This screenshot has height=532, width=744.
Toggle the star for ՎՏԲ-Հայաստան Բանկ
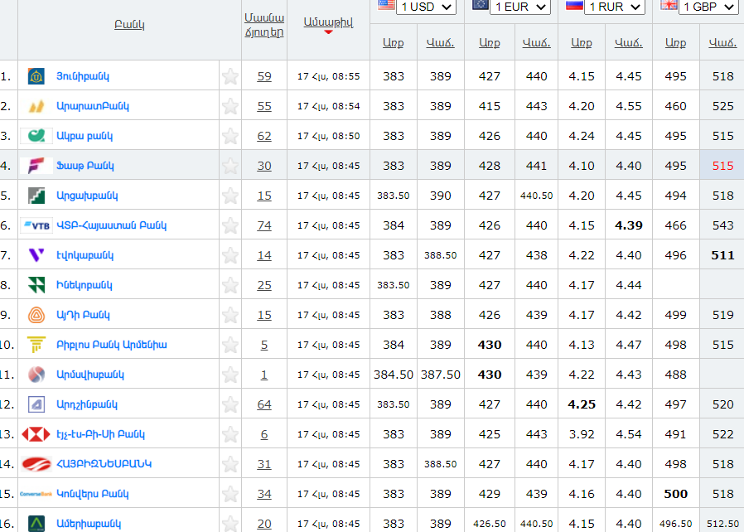[230, 225]
